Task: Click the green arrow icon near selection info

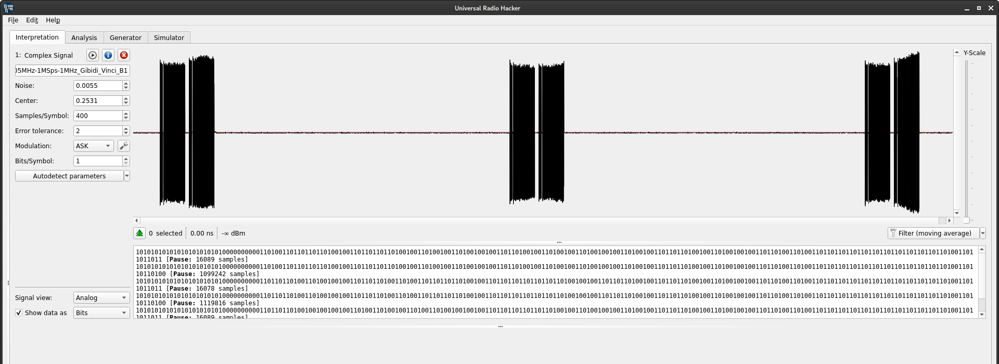Action: pos(139,233)
